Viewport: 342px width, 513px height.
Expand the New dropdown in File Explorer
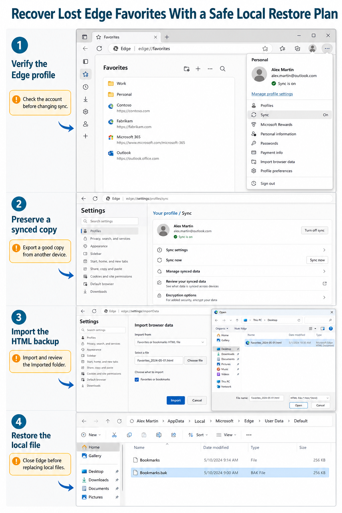pos(91,435)
